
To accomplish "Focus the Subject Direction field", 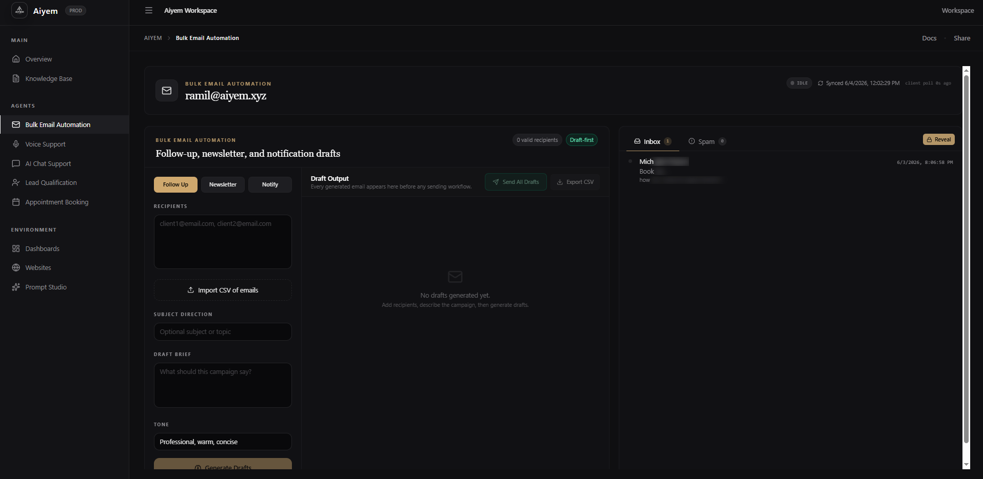I will tap(223, 331).
